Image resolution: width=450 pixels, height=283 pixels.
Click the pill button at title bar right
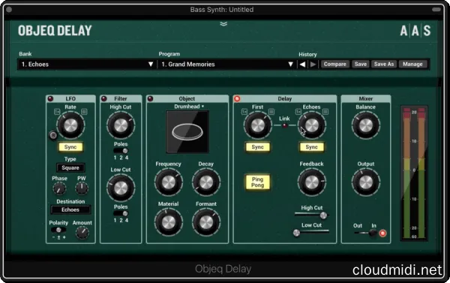click(436, 10)
